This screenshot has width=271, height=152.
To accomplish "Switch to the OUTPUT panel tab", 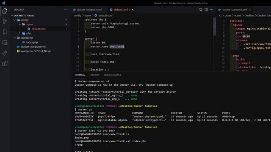I will coord(94,75).
